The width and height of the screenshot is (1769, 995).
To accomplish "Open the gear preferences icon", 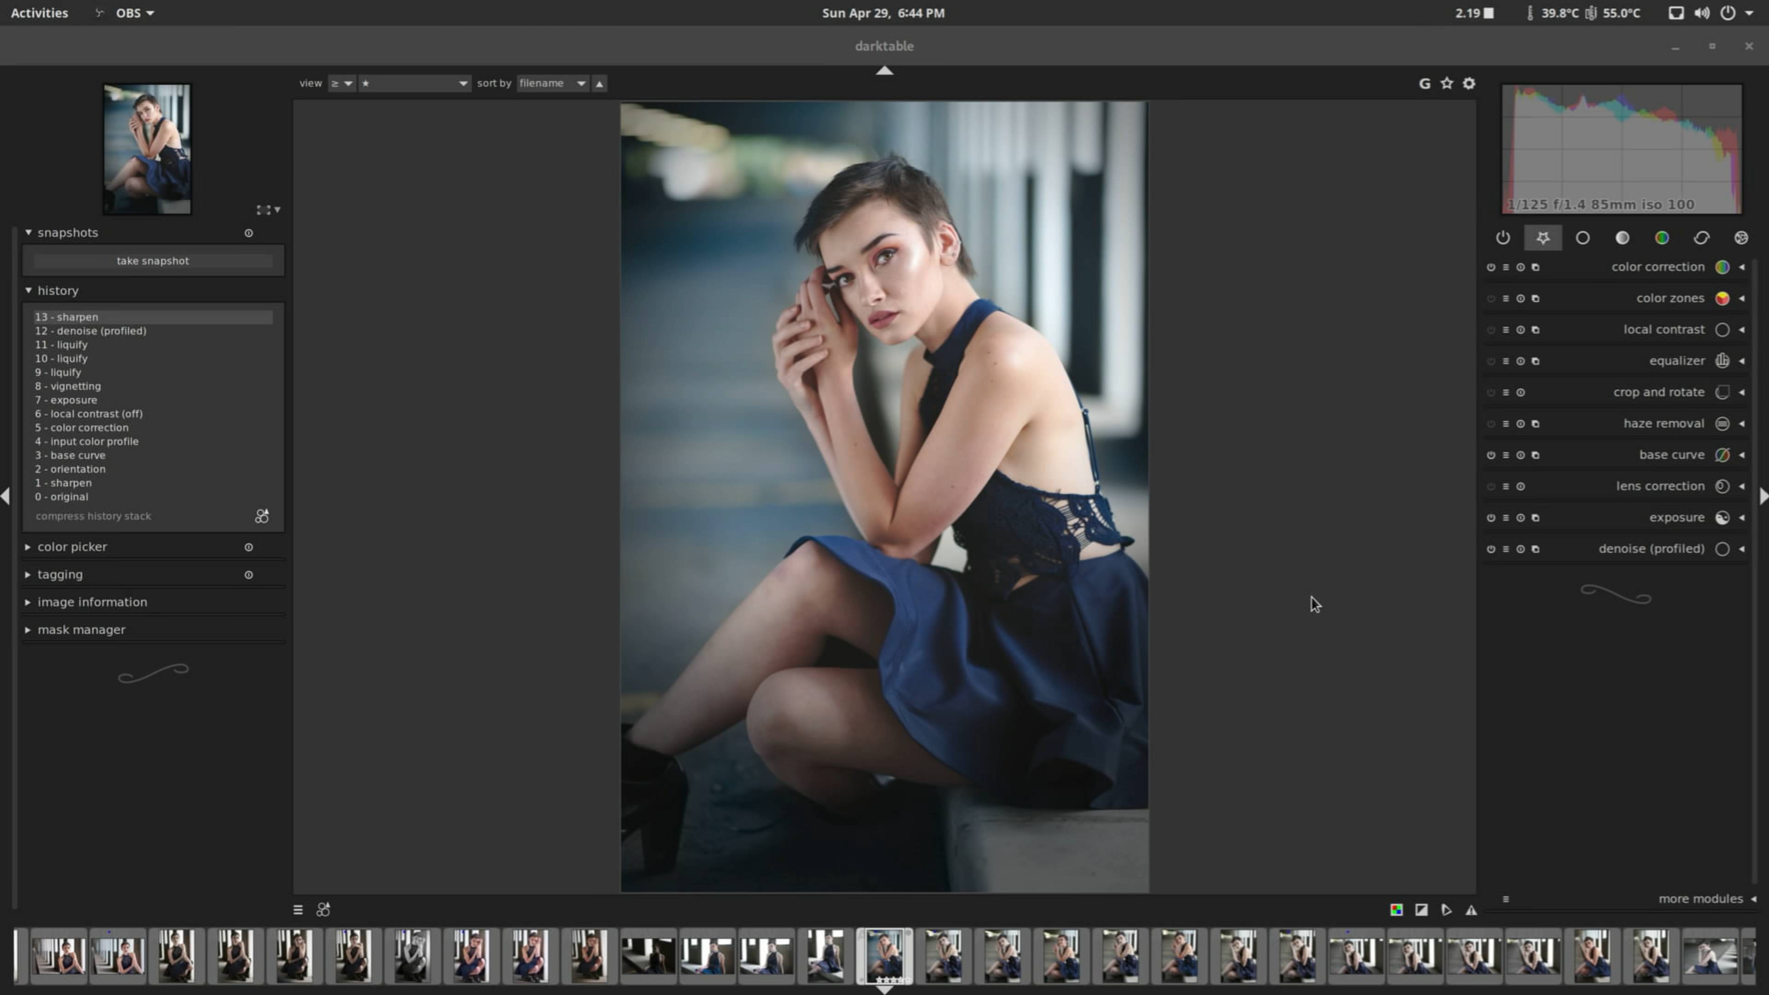I will (x=1469, y=83).
